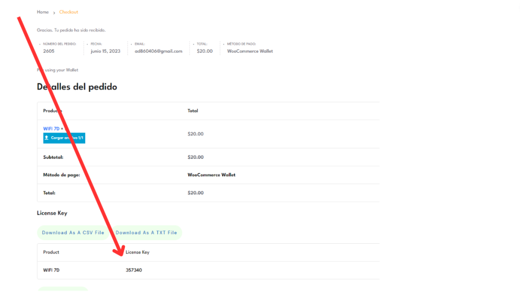Click WooCommerce Wallet in the order summary bar
This screenshot has height=292, width=520.
250,51
